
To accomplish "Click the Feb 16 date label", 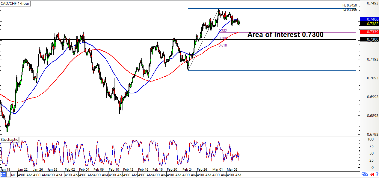I will (143, 169).
